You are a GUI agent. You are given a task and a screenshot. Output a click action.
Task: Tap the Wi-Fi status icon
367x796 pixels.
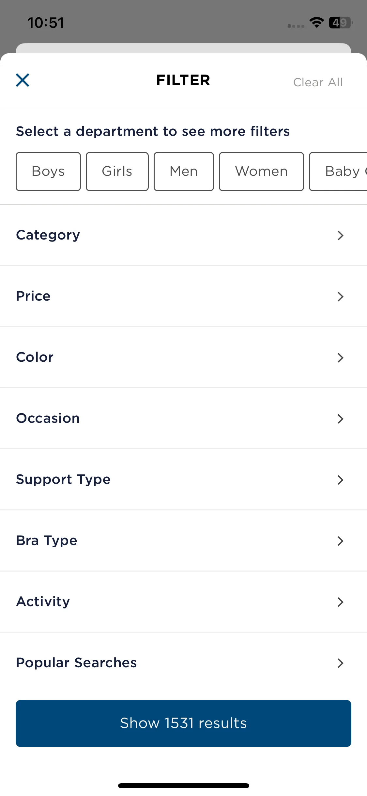(316, 22)
